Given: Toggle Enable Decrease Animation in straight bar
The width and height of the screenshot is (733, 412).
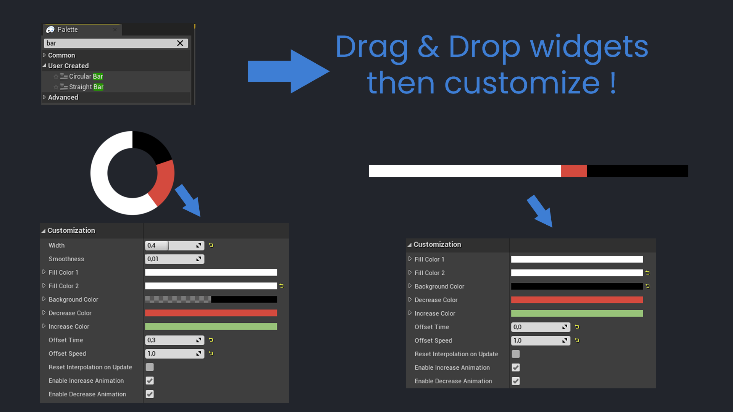Looking at the screenshot, I should (x=515, y=381).
